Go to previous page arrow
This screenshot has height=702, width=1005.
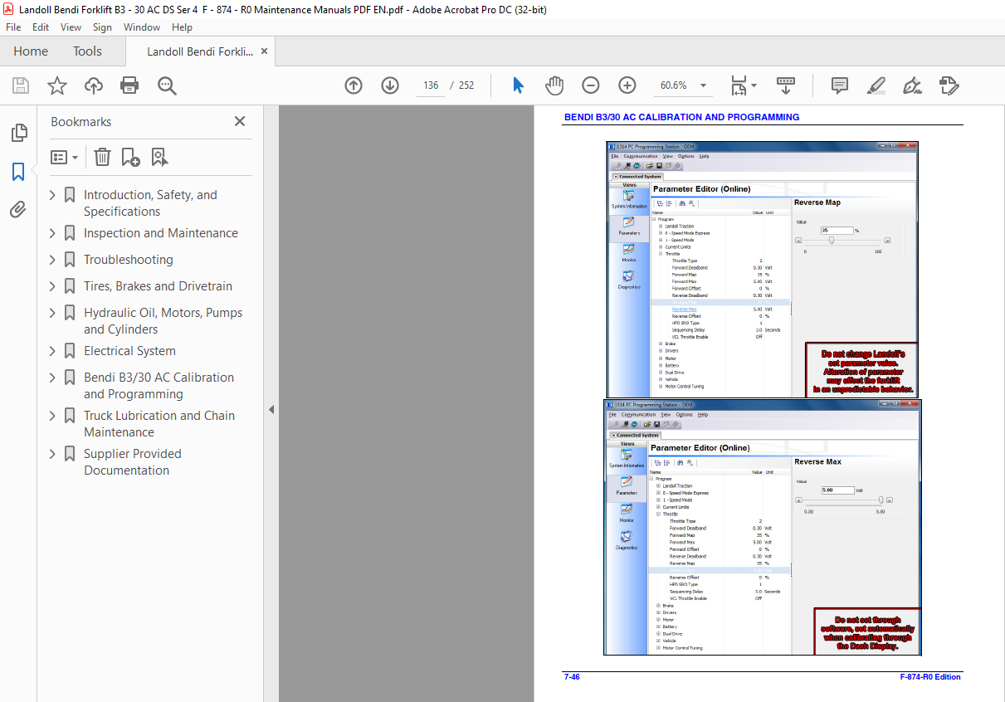point(354,85)
